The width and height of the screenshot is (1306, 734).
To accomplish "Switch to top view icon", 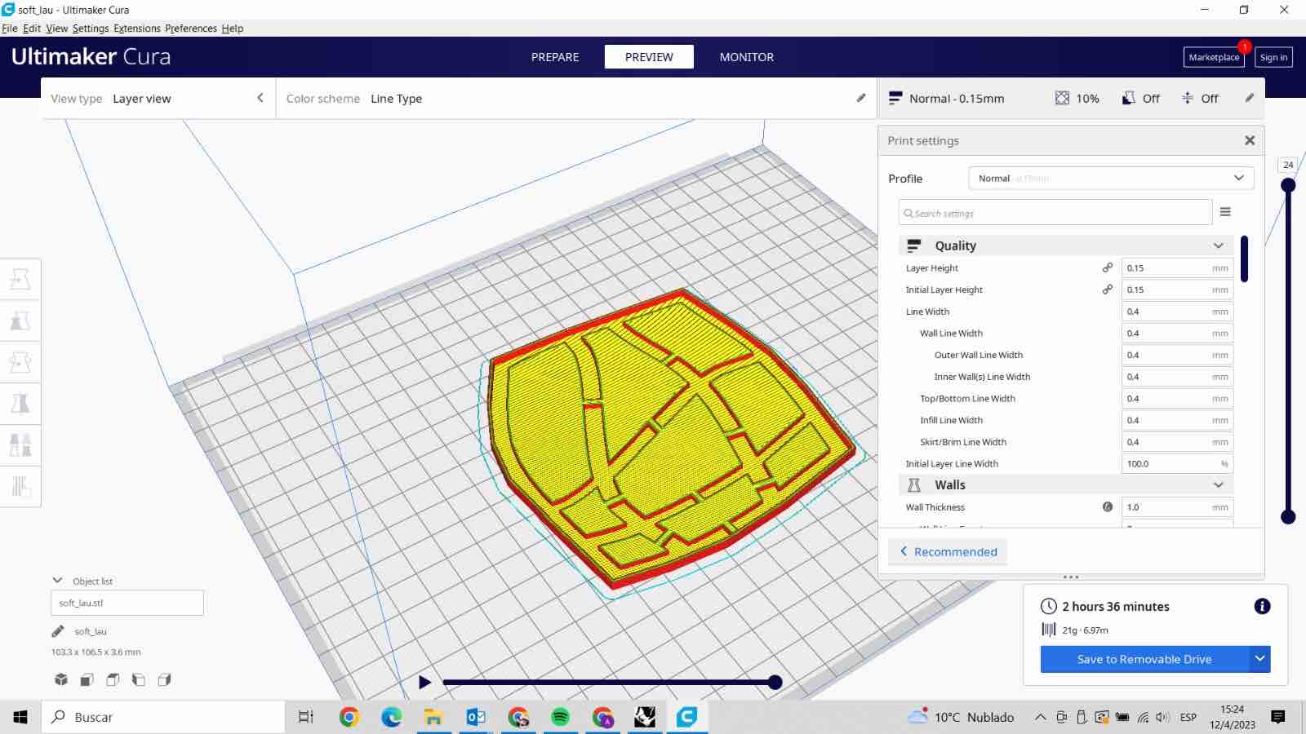I will click(x=113, y=679).
